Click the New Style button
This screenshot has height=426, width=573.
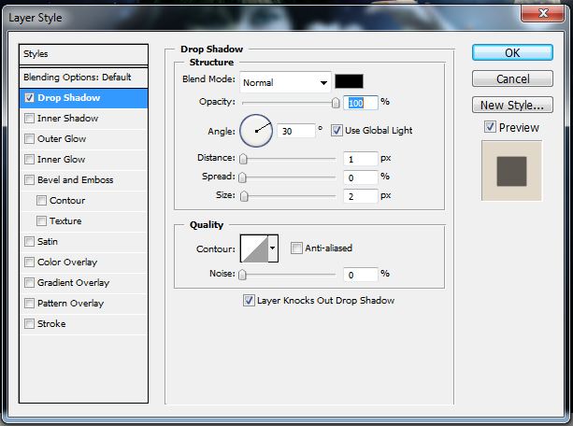[x=512, y=105]
